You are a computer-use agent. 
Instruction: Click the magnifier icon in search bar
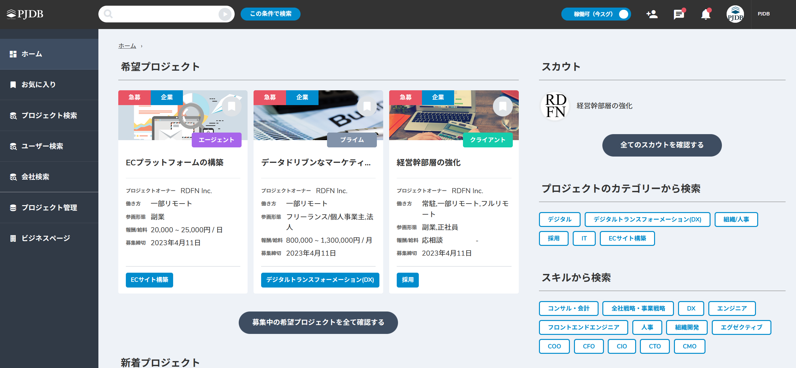click(108, 14)
